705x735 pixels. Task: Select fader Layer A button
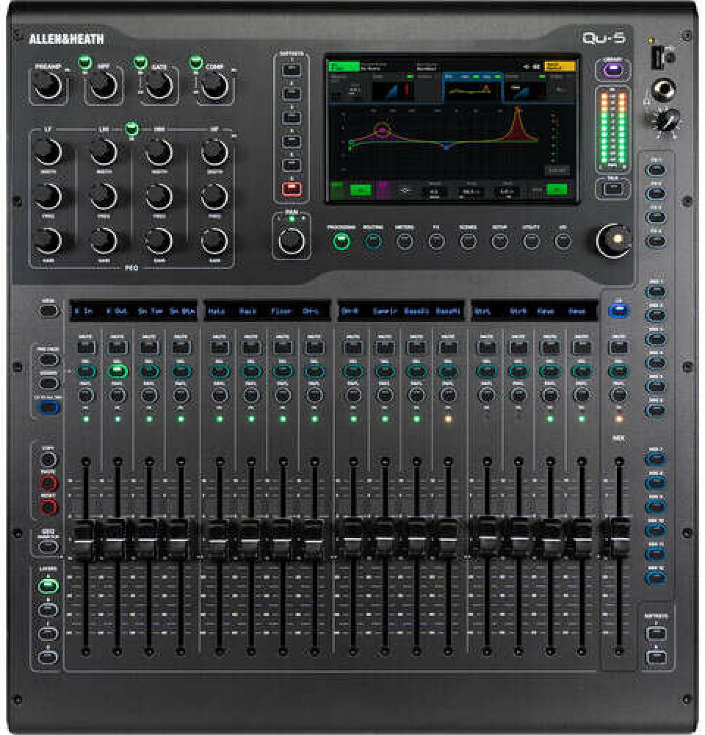(x=48, y=586)
